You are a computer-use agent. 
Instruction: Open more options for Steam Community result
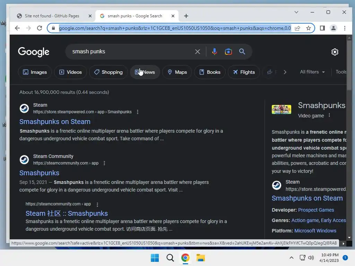click(x=104, y=163)
